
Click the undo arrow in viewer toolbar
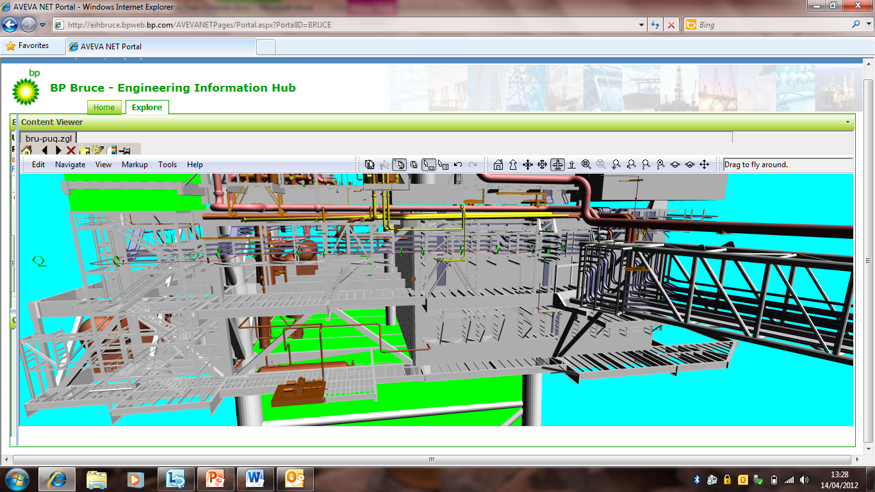[x=458, y=165]
